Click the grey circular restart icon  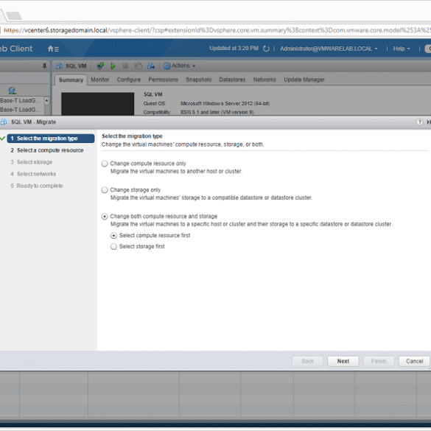tap(138, 66)
